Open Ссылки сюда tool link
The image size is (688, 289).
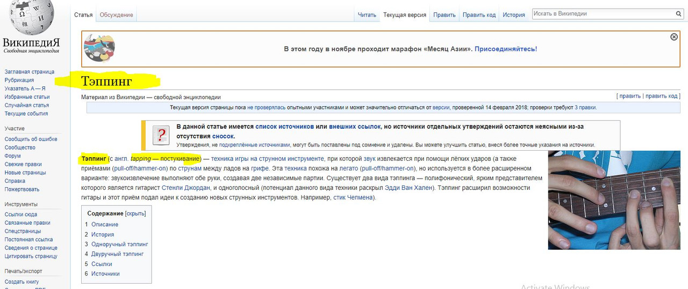point(21,214)
